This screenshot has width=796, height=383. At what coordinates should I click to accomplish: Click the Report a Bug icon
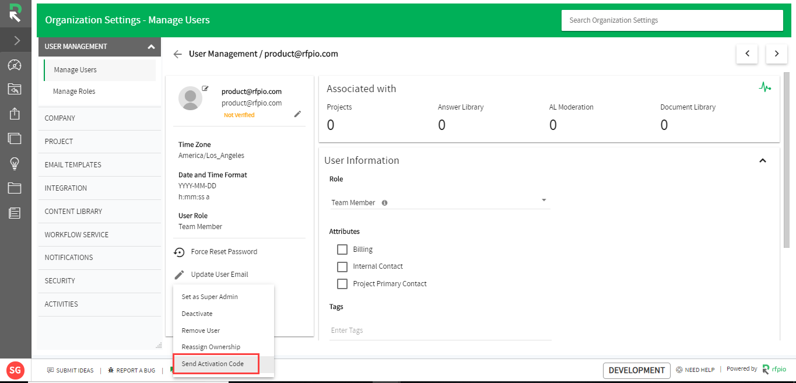click(x=110, y=370)
